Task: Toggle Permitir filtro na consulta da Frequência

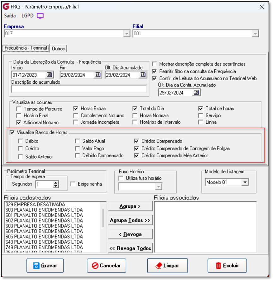Action: [x=154, y=71]
